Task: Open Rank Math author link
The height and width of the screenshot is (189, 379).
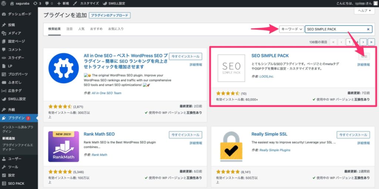Action: coord(99,155)
